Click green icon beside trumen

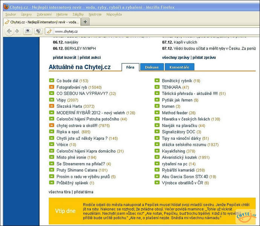(x=157, y=106)
